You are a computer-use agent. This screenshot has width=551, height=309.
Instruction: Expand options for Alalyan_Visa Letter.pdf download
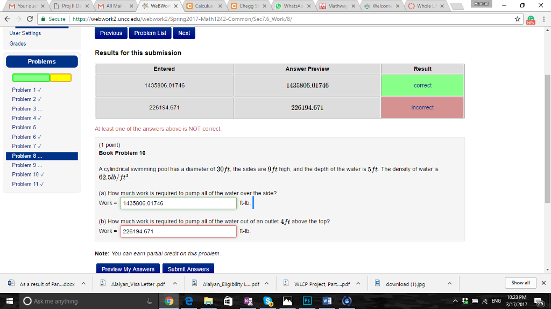174,283
